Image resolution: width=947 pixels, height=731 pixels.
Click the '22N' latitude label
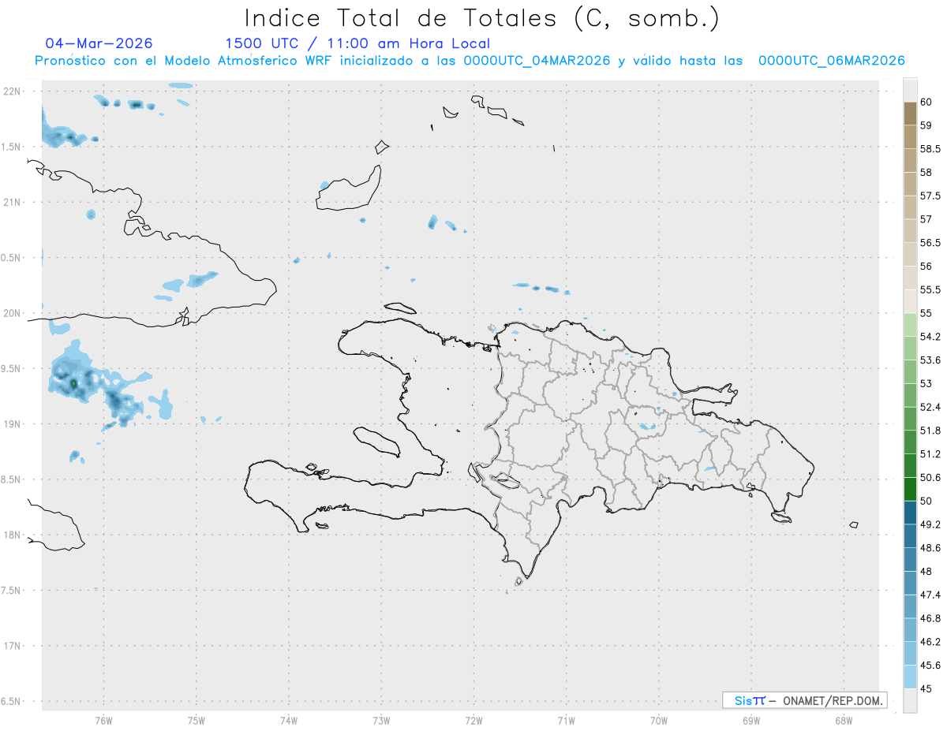(x=12, y=91)
